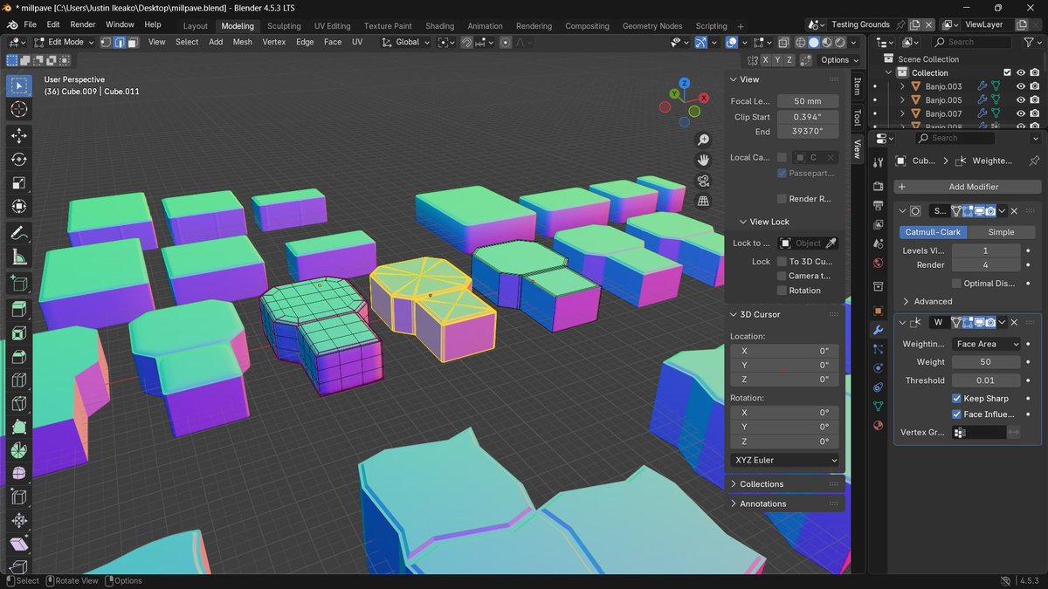Select the Annotate tool
The image size is (1048, 589).
pos(19,233)
